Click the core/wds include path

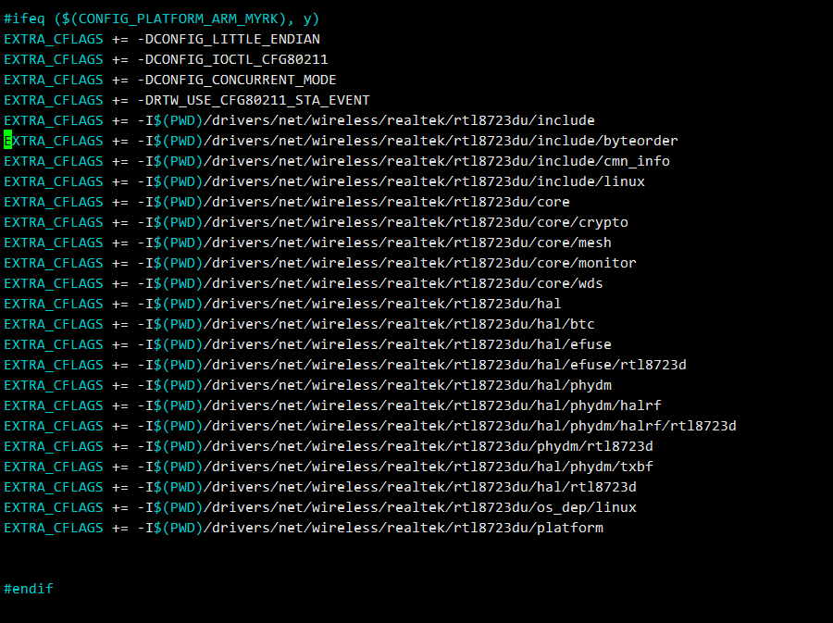click(x=370, y=283)
